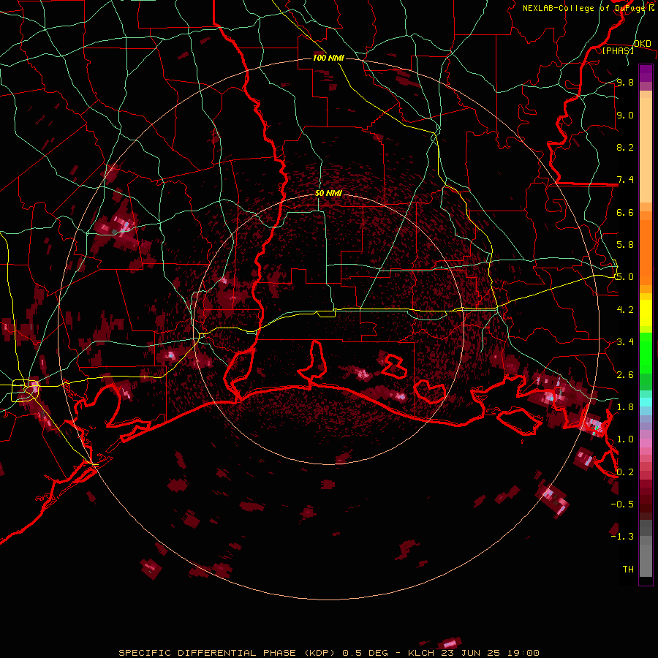Click the 2.6 scale value
This screenshot has width=658, height=658.
[625, 375]
